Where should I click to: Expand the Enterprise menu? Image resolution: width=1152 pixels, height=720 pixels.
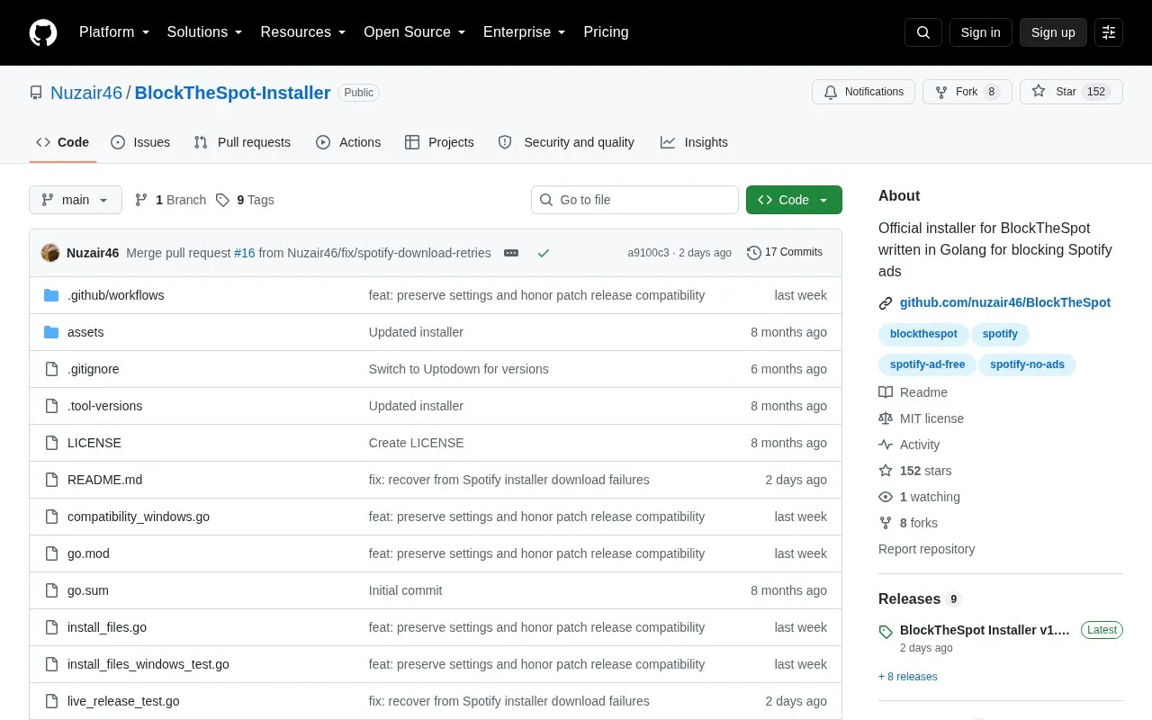click(525, 32)
